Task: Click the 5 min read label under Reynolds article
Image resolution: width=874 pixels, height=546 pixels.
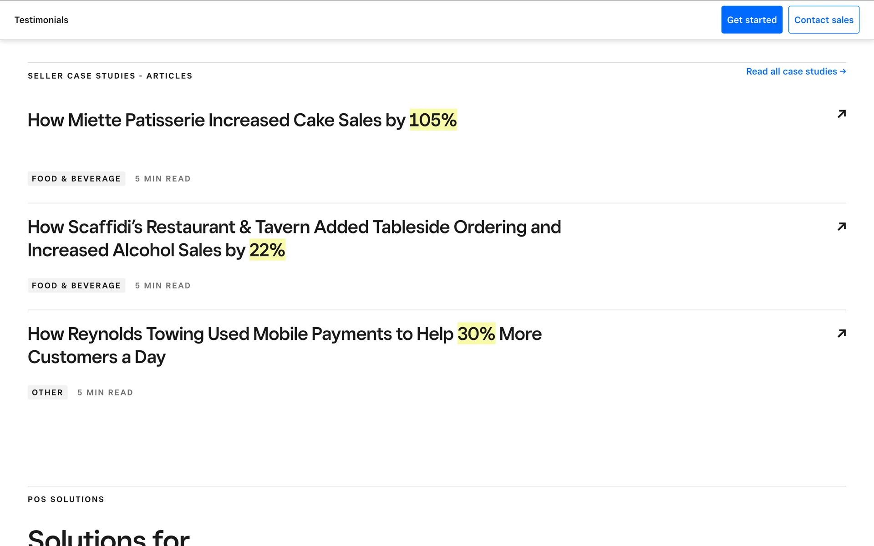Action: (105, 393)
